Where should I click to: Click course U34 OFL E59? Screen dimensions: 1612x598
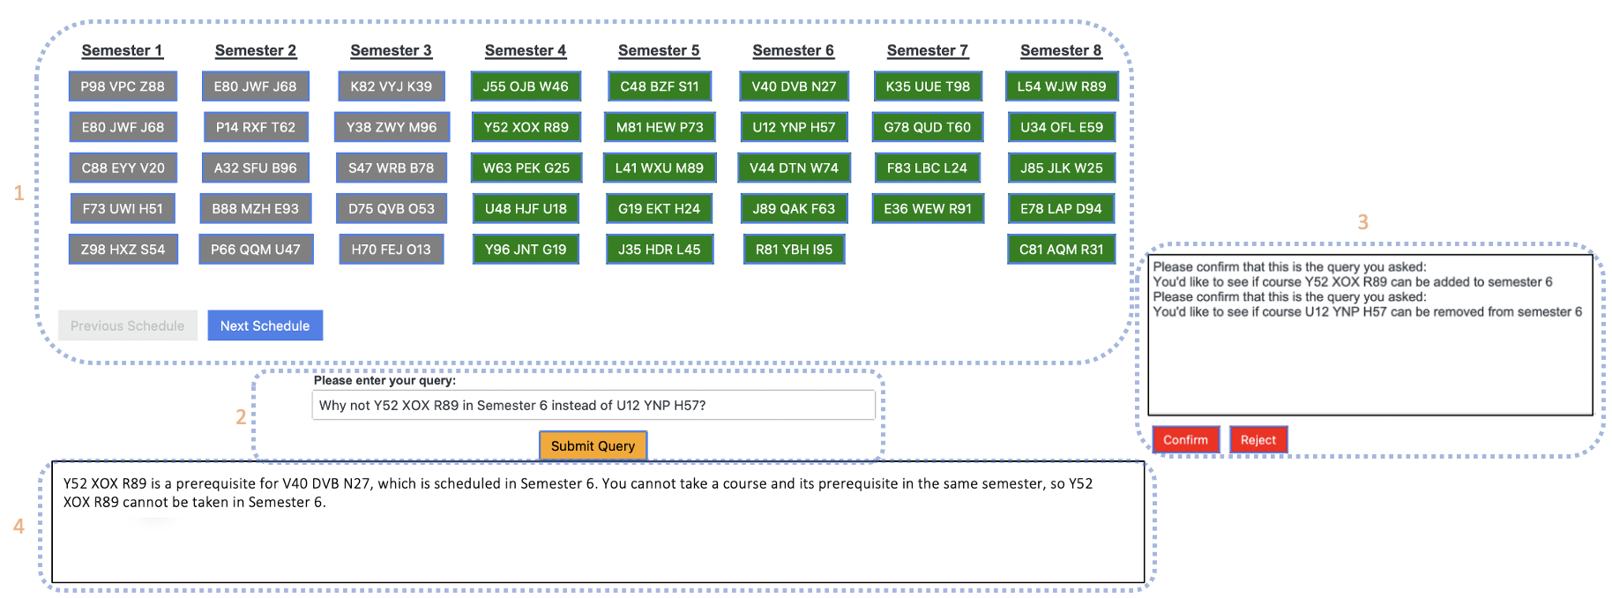point(1062,127)
